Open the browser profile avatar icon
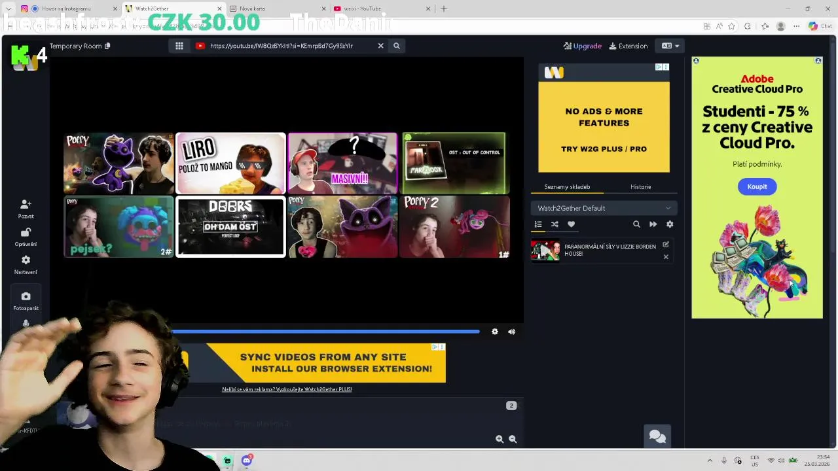This screenshot has width=838, height=471. tap(780, 26)
